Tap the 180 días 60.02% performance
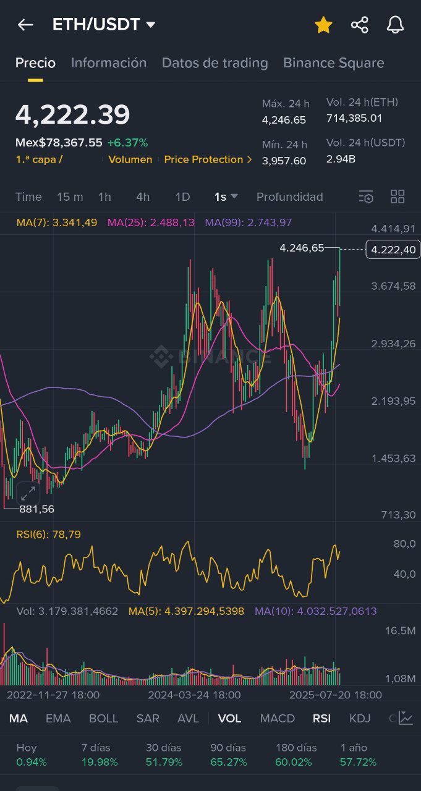This screenshot has width=421, height=791. 296,755
